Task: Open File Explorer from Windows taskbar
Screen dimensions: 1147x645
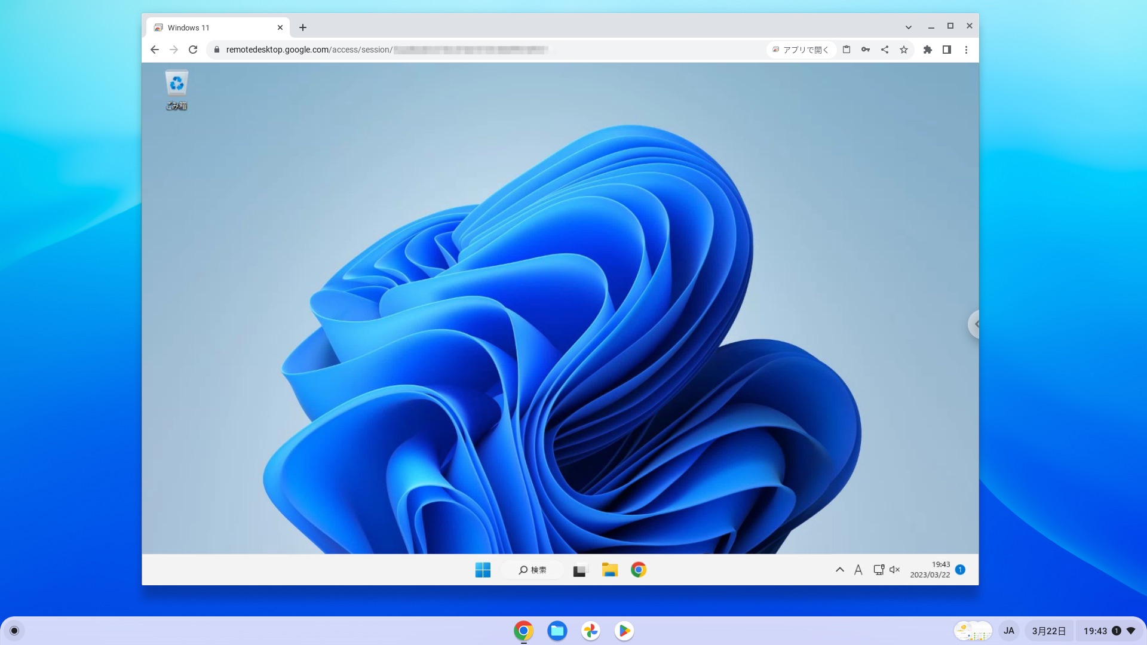Action: (609, 570)
